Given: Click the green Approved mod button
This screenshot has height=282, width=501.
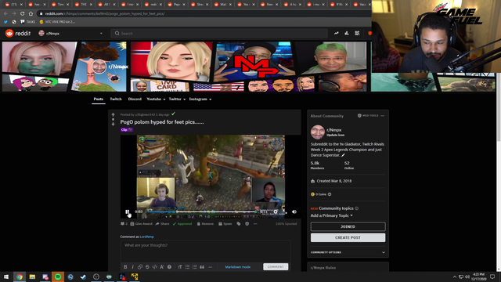Looking at the screenshot, I should 182,224.
